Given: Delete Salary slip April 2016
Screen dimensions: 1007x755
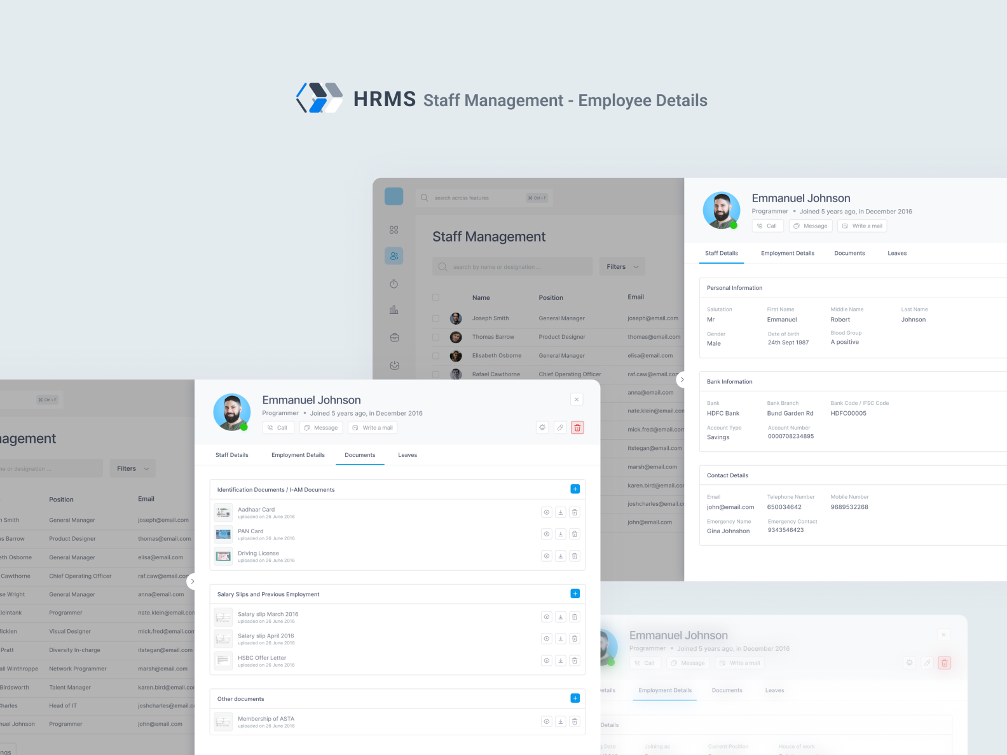Looking at the screenshot, I should [x=575, y=639].
